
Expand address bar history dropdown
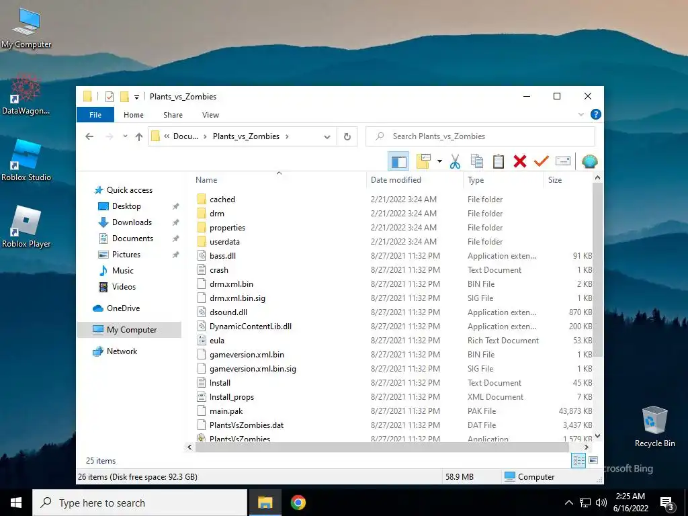coord(327,136)
